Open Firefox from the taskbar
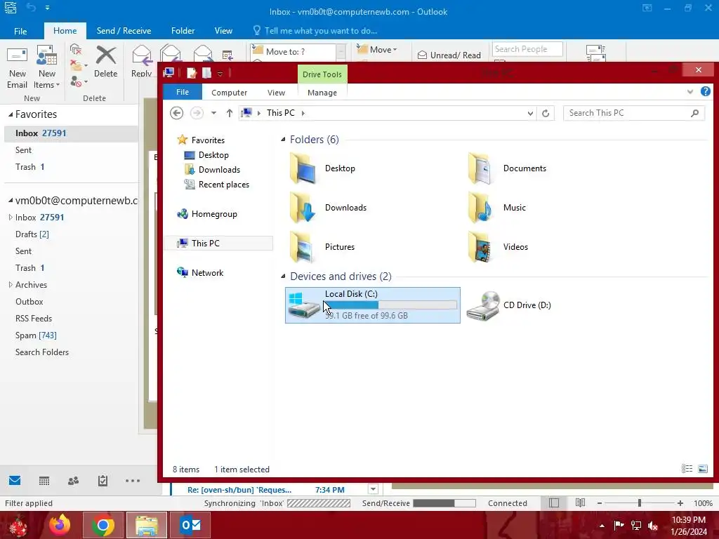Viewport: 719px width, 539px height. [x=60, y=525]
